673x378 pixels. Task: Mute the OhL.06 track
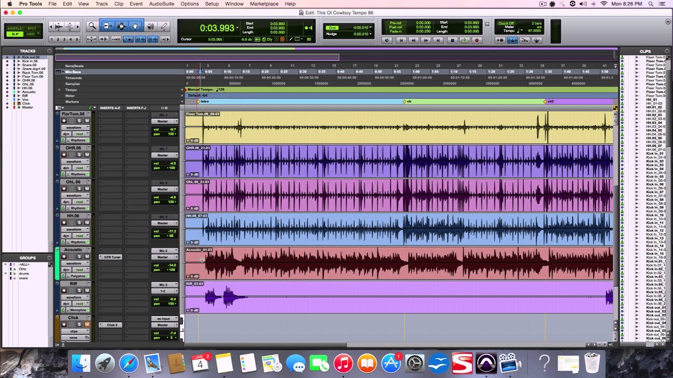(x=87, y=189)
